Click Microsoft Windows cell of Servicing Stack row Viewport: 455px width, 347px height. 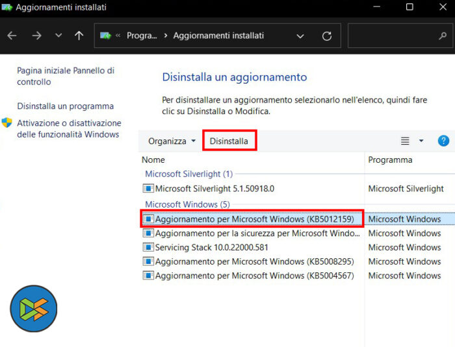(404, 247)
